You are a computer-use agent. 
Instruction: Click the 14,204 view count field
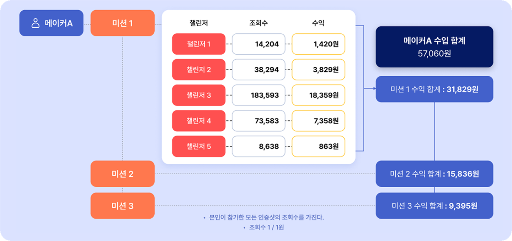tap(258, 44)
